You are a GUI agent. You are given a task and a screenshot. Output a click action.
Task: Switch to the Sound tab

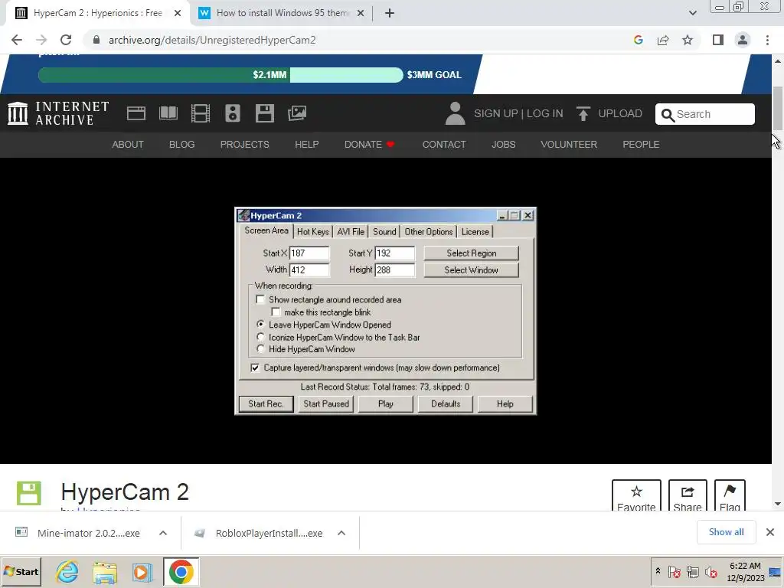coord(384,231)
